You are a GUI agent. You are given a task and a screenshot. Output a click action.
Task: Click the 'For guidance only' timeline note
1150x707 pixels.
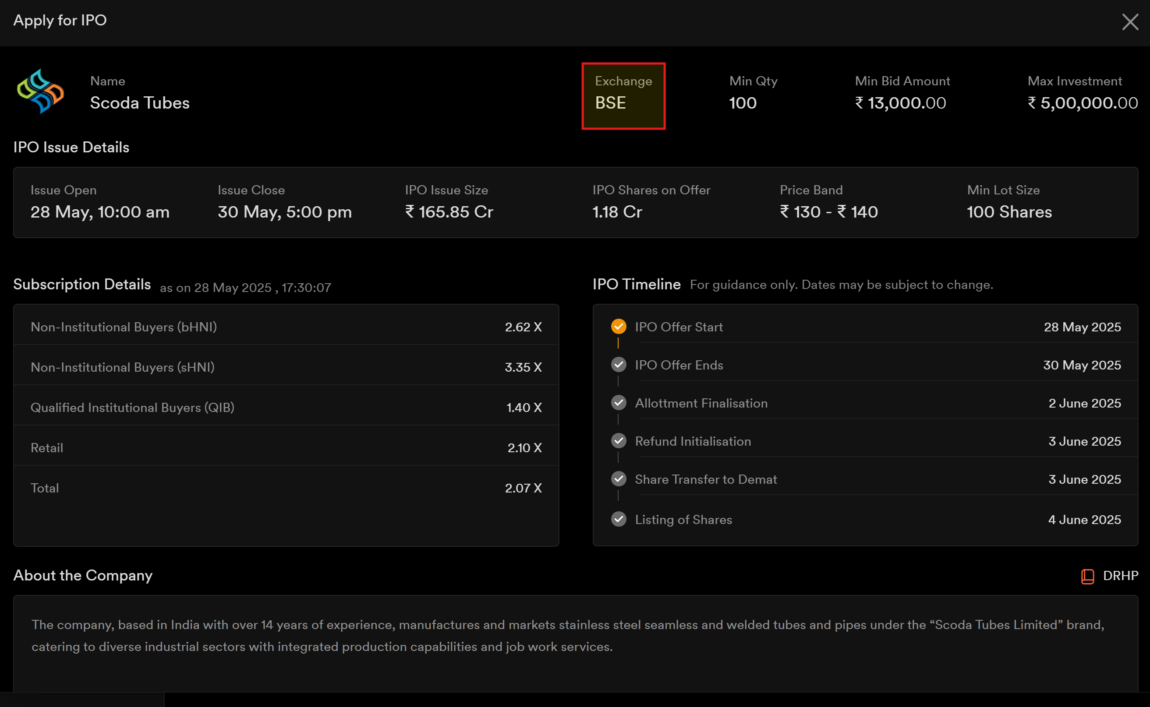point(841,285)
